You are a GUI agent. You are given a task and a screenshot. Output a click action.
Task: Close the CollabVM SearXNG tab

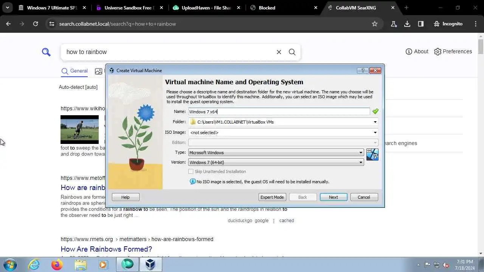coord(393,8)
